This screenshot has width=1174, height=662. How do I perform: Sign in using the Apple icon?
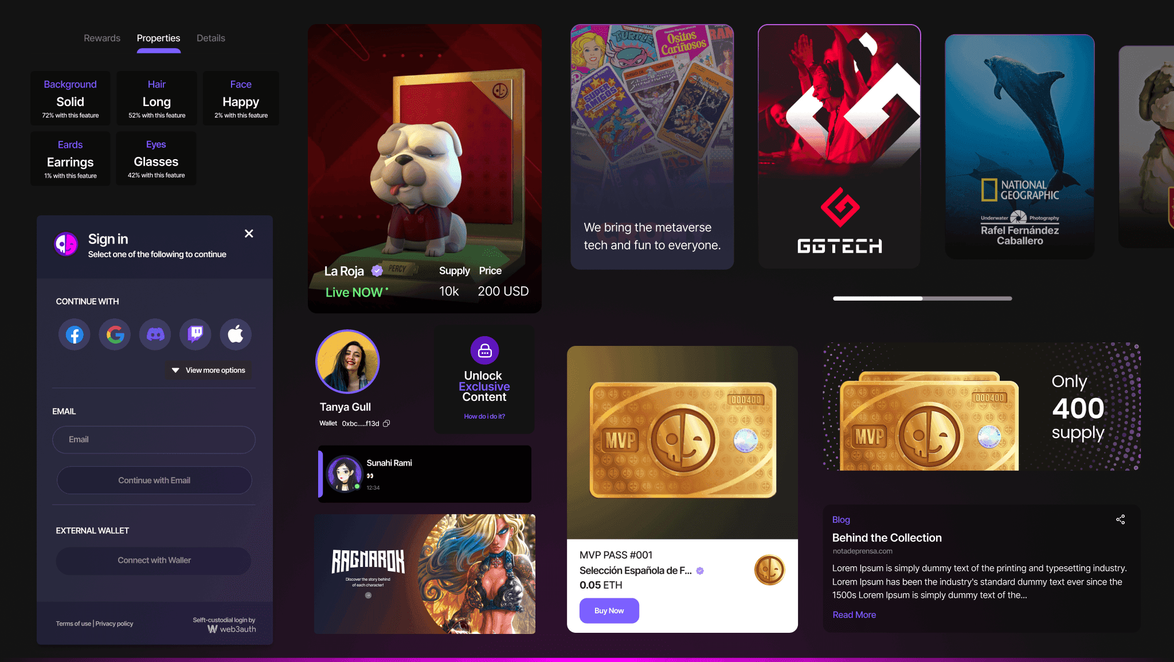pos(236,334)
